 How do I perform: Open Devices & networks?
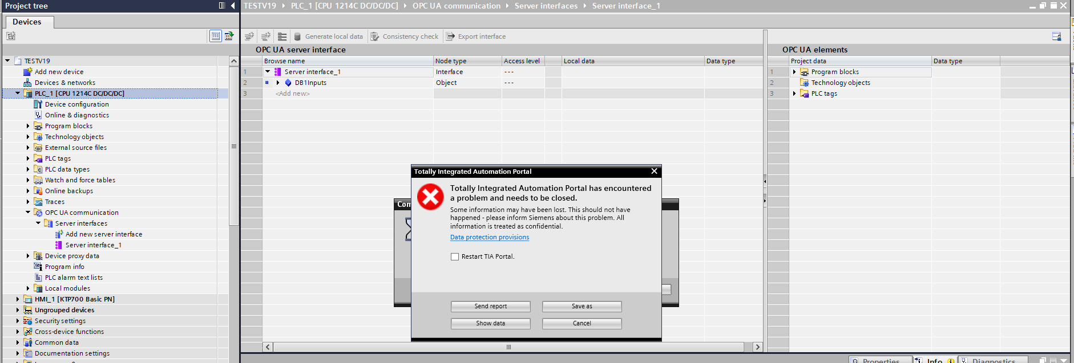64,83
